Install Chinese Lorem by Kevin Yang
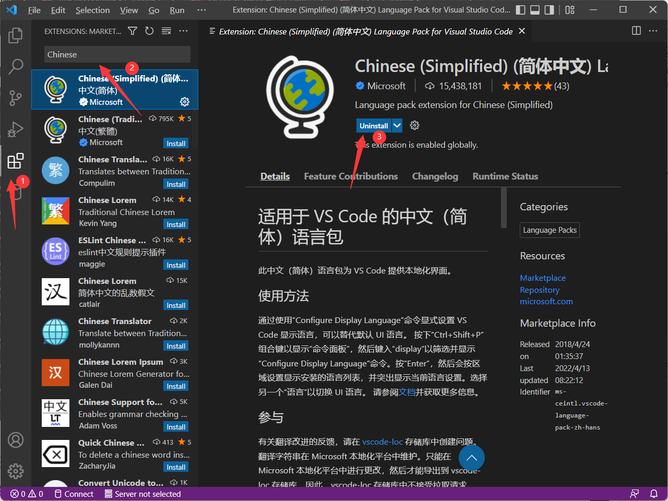Screen dimensions: 668x501 pyautogui.click(x=176, y=224)
